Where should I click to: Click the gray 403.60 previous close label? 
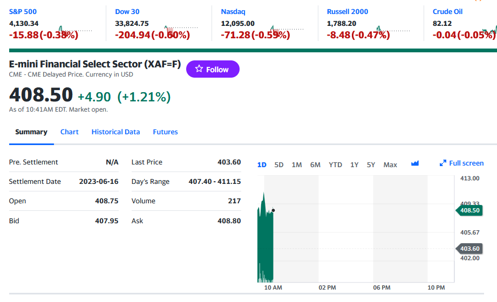coord(469,249)
